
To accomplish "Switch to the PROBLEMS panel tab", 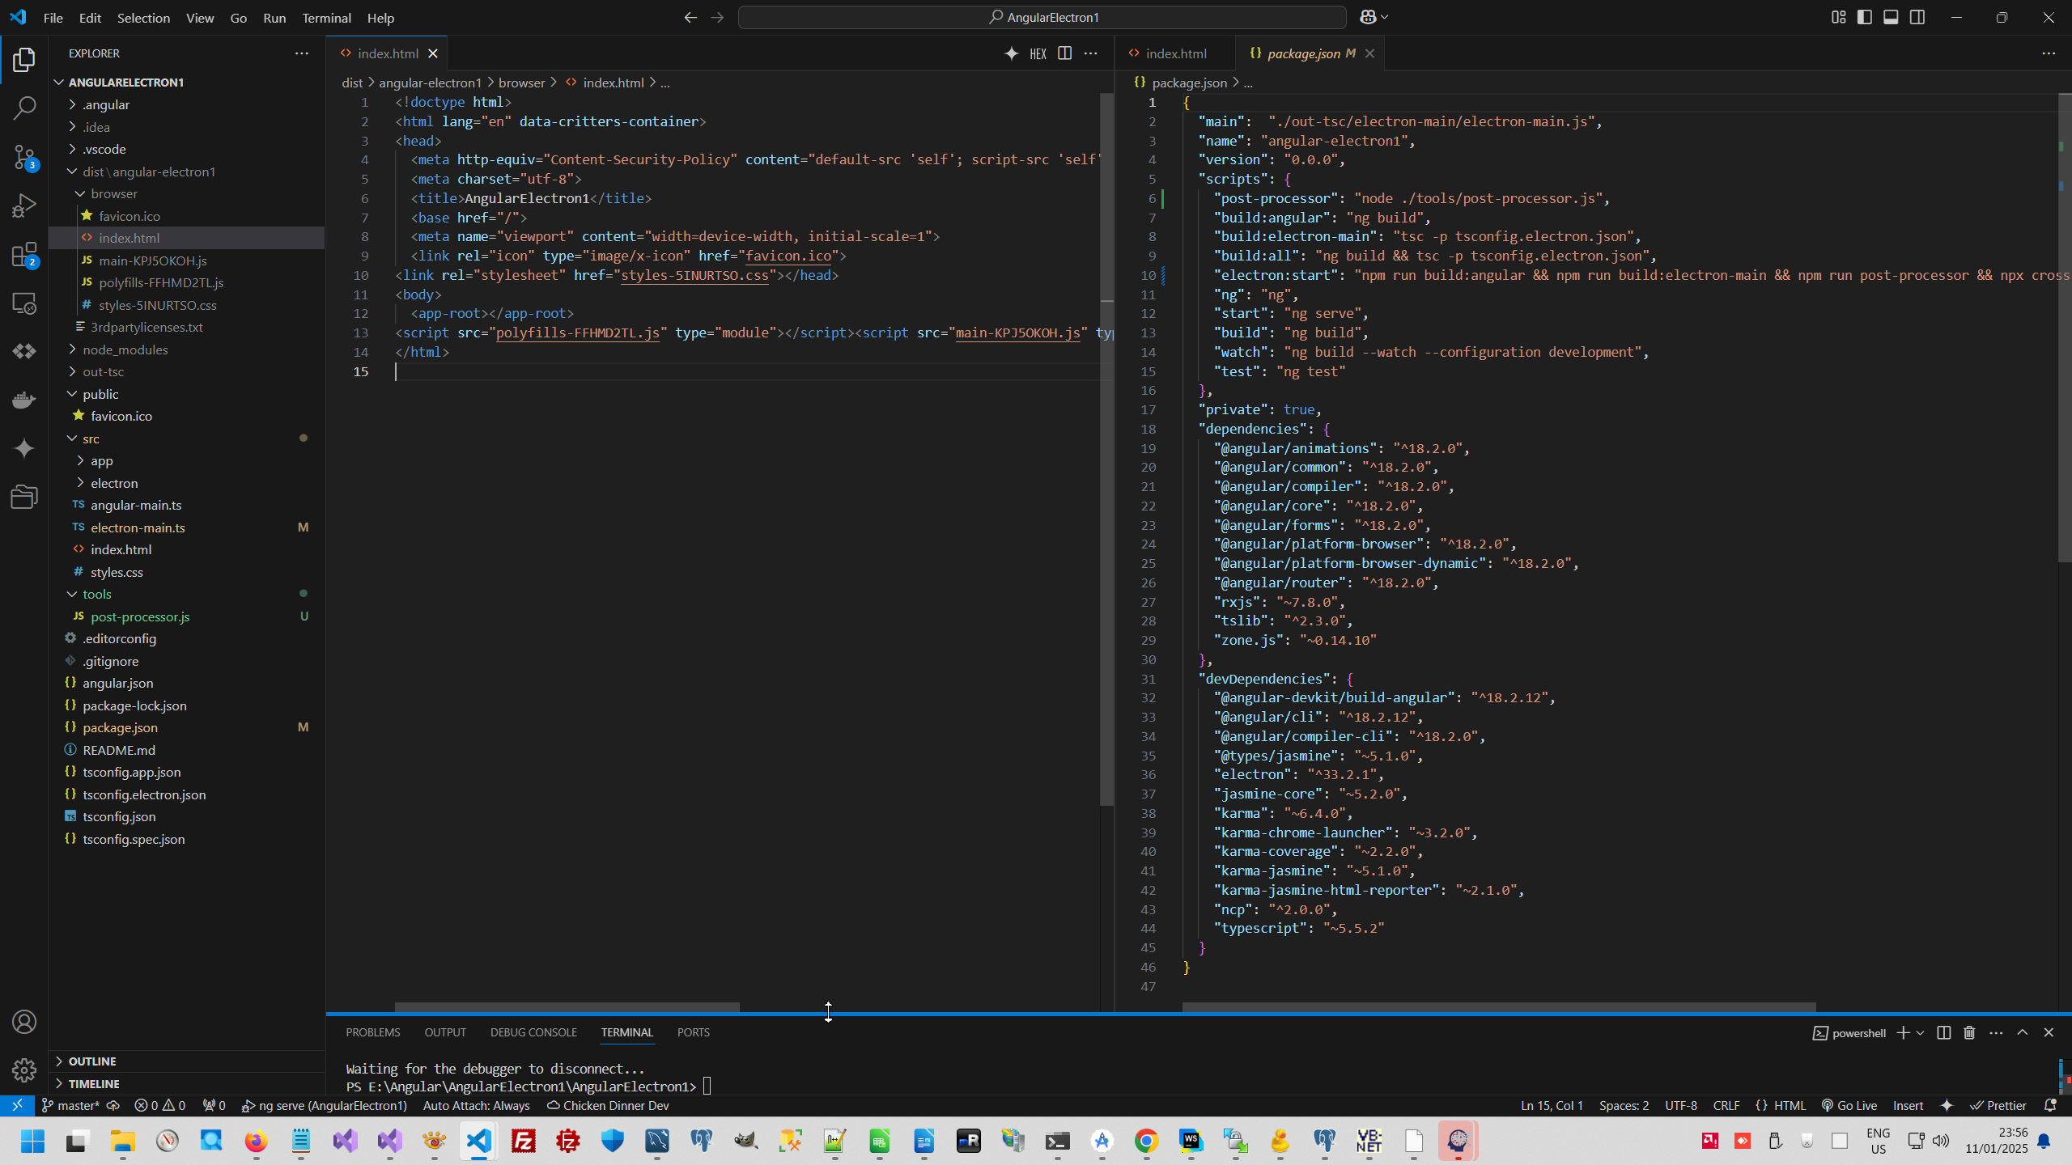I will tap(372, 1032).
